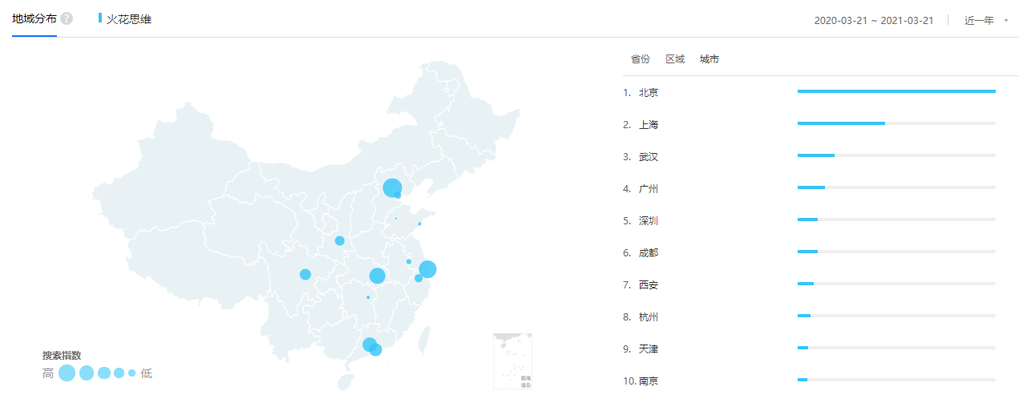The width and height of the screenshot is (1031, 411).
Task: Click the 北京 search index bar
Action: click(896, 91)
